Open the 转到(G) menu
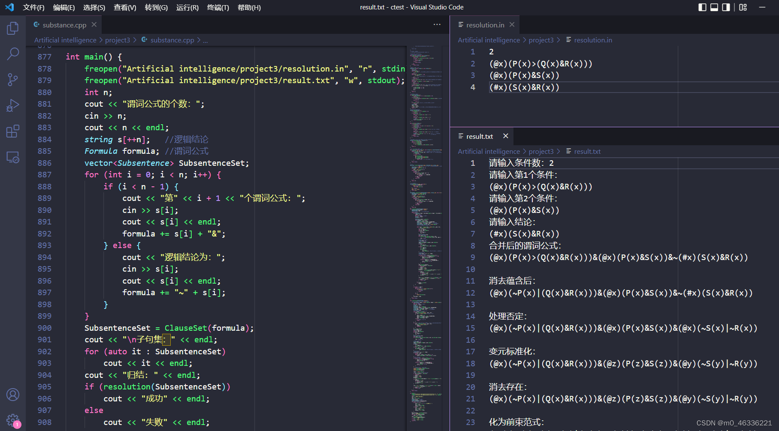This screenshot has width=779, height=431. pos(156,7)
